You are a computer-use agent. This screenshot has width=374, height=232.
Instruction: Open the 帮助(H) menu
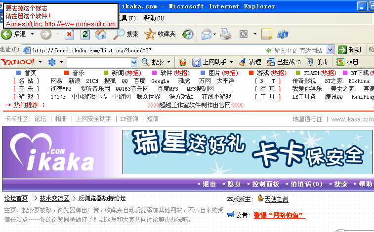pyautogui.click(x=154, y=18)
